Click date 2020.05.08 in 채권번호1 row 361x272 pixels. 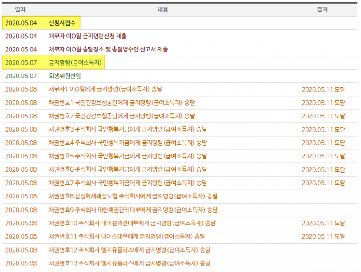coord(21,103)
